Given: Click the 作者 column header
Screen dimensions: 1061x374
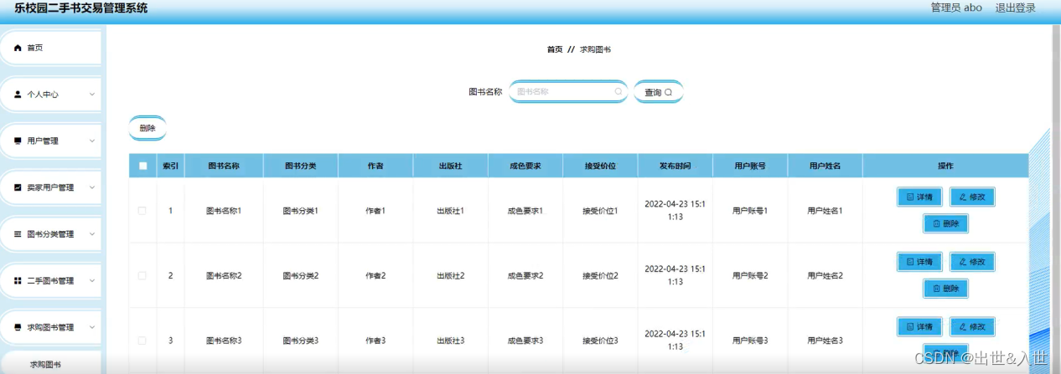Looking at the screenshot, I should 375,166.
